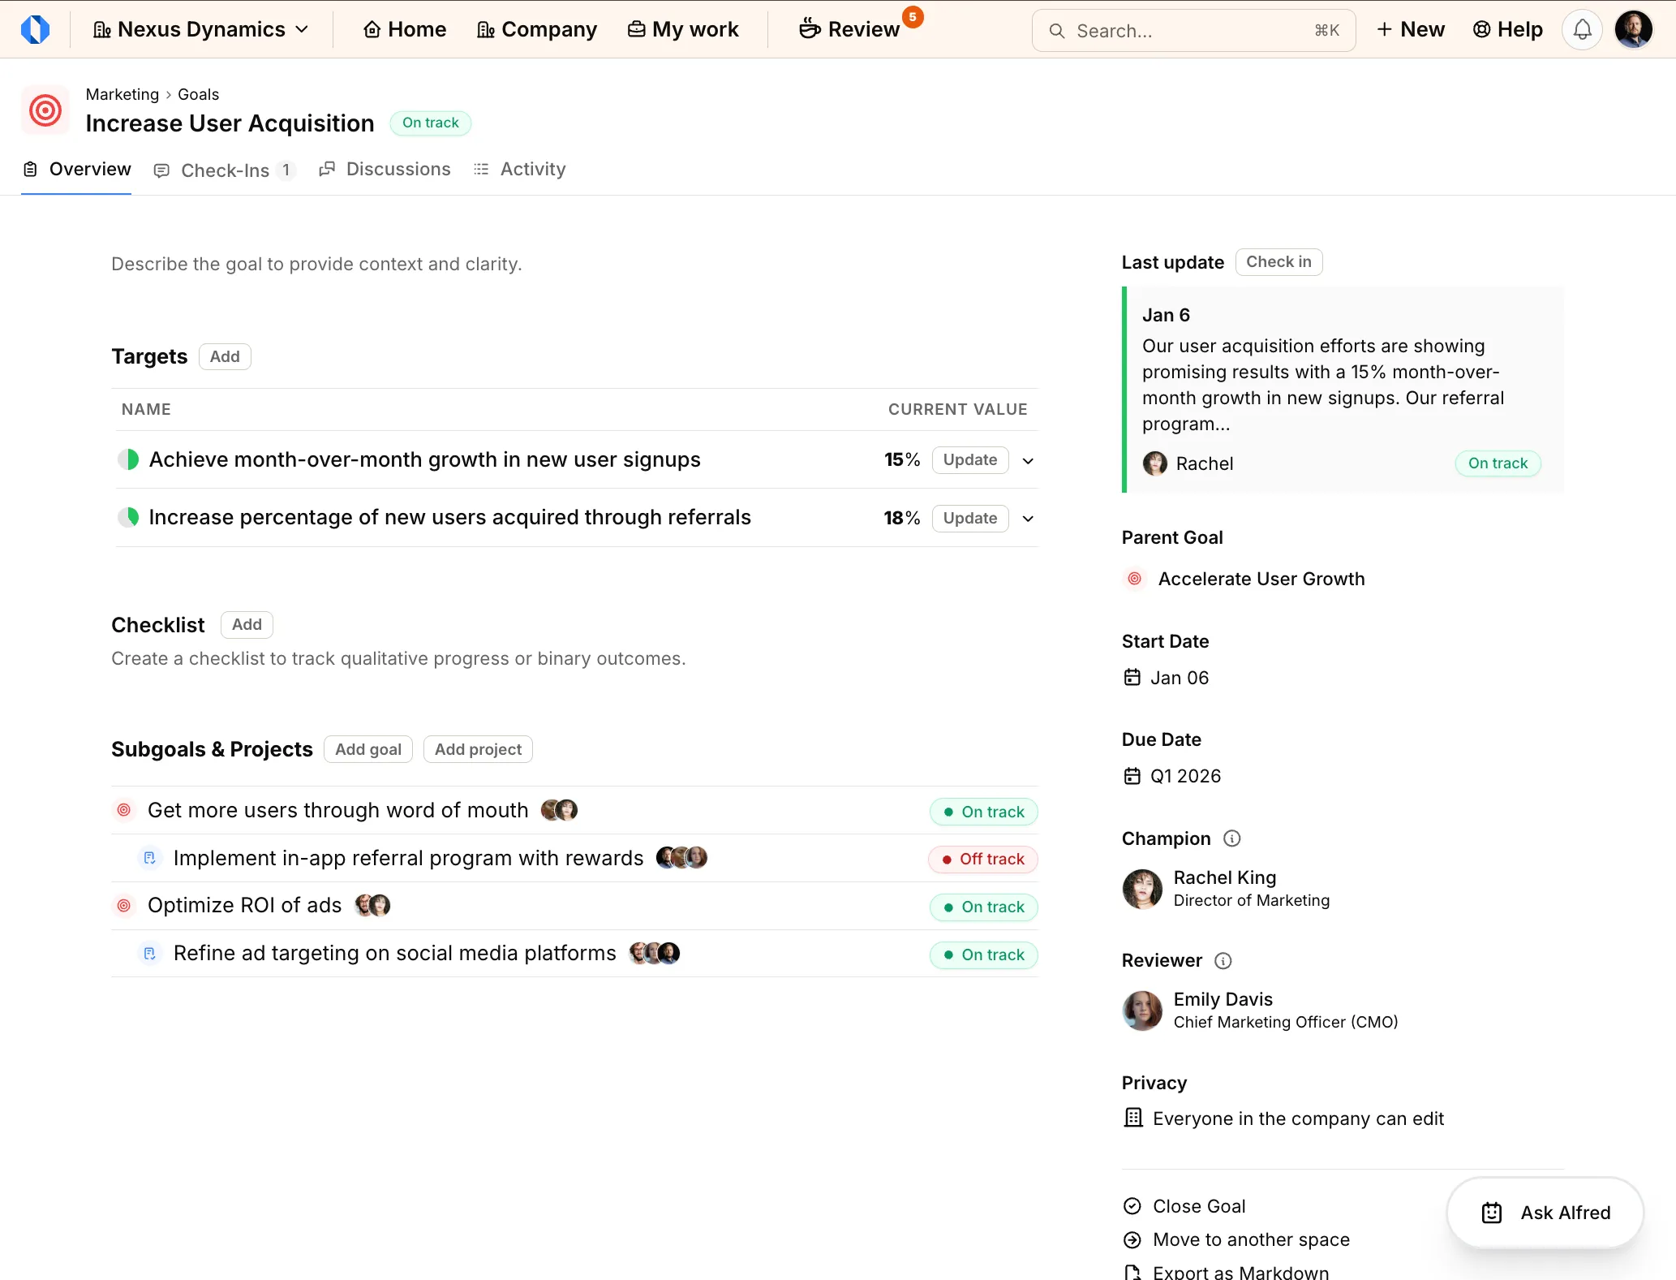1676x1280 pixels.
Task: Open the notifications bell
Action: (1582, 28)
